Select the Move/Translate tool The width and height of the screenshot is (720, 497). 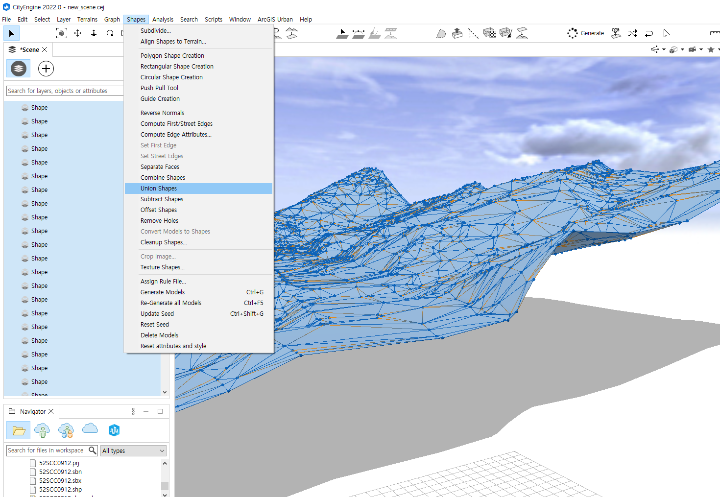(x=77, y=33)
